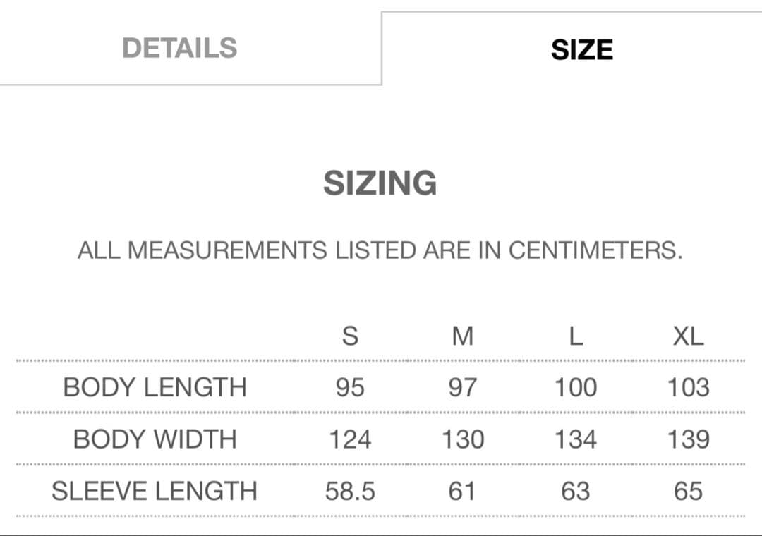Viewport: 762px width, 536px height.
Task: Click body length value 103 for XL
Action: [x=688, y=387]
